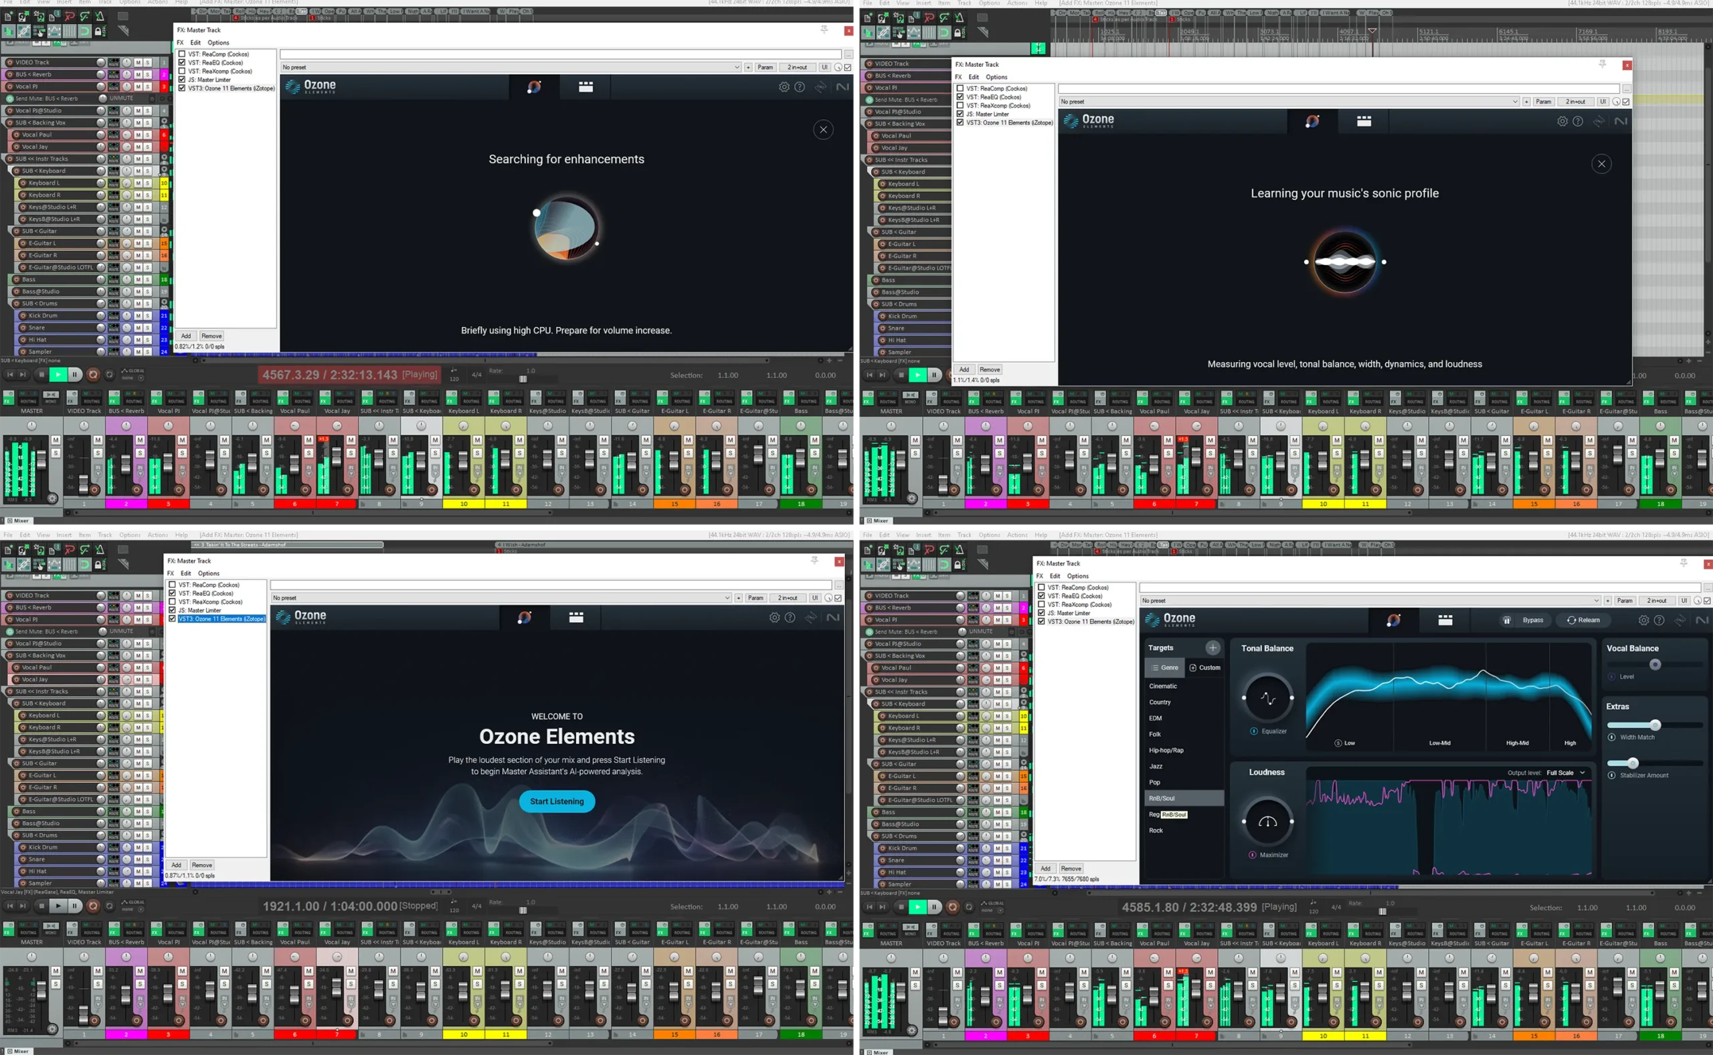Adjust the Width Match slider
Viewport: 1713px width, 1055px height.
(1654, 725)
